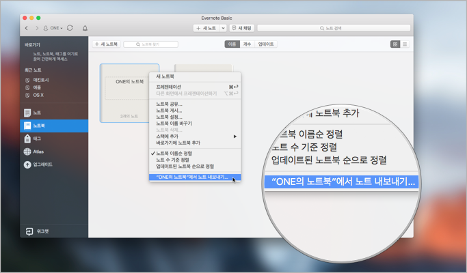Start a 새 채팅 work chat
This screenshot has width=467, height=273.
(x=242, y=28)
